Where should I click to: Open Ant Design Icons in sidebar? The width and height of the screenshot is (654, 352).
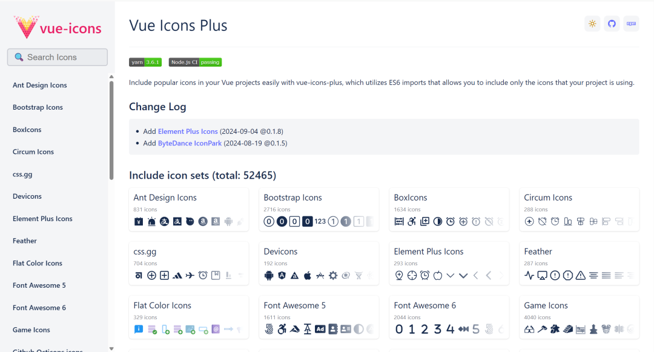pos(39,85)
